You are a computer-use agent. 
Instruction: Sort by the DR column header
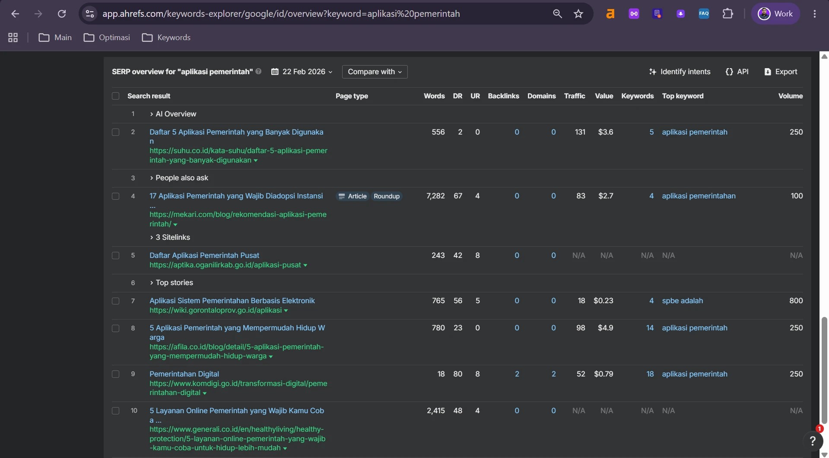457,96
